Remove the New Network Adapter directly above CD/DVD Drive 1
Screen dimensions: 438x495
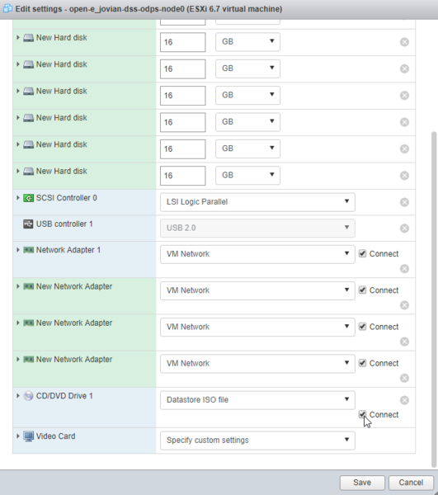404,378
